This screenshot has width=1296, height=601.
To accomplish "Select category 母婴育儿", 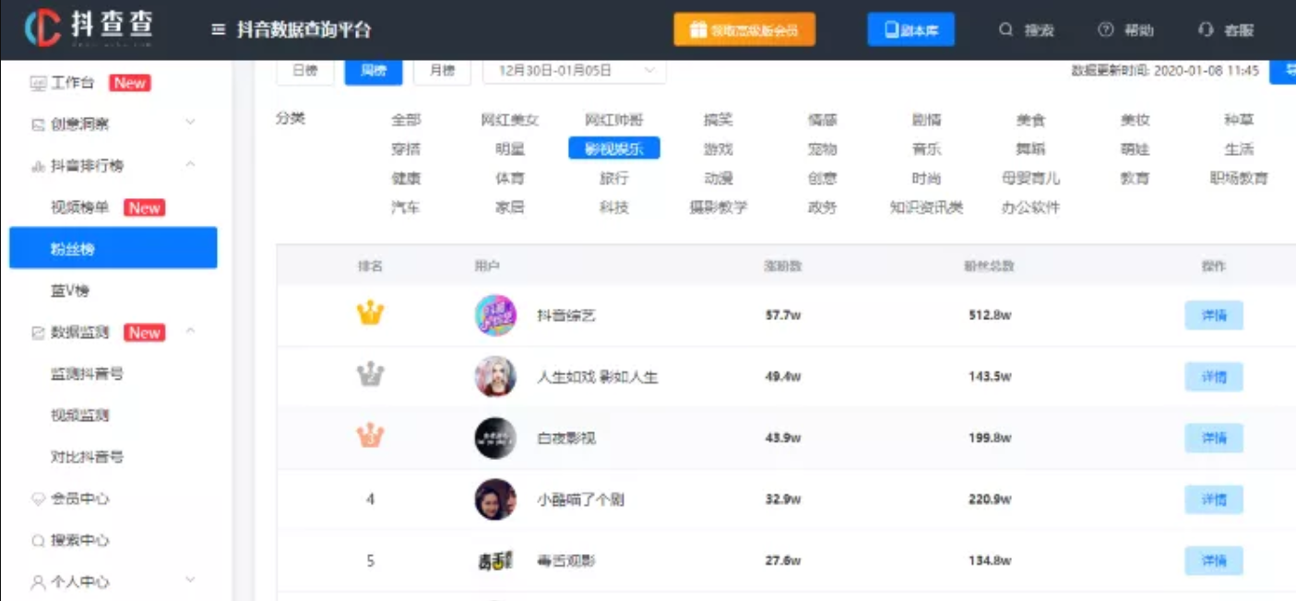I will (x=1030, y=178).
